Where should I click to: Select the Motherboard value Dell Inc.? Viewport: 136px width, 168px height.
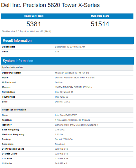[59, 82]
